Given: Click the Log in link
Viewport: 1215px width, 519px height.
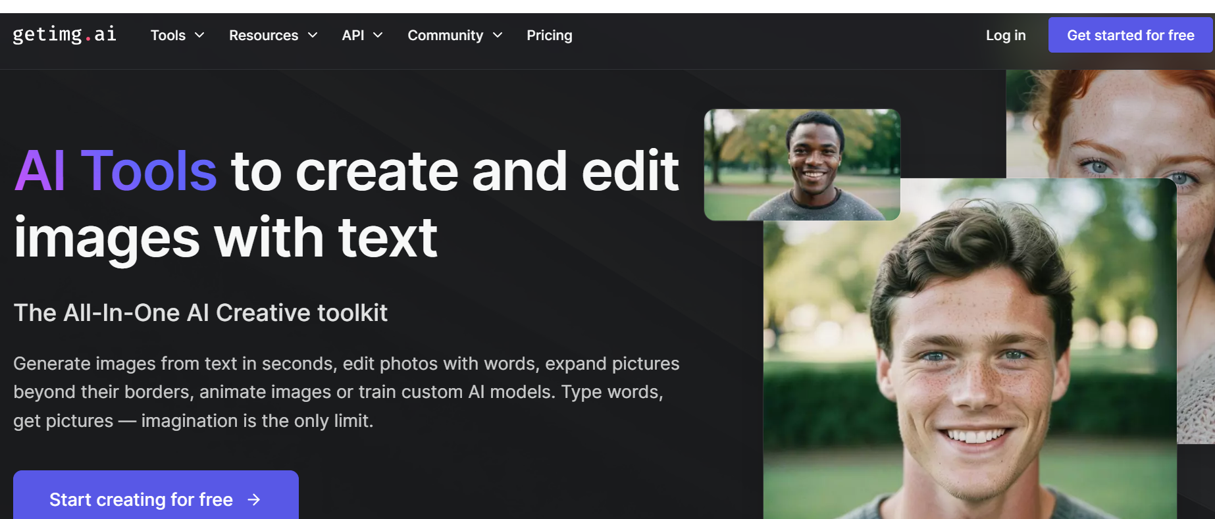Looking at the screenshot, I should tap(1005, 36).
